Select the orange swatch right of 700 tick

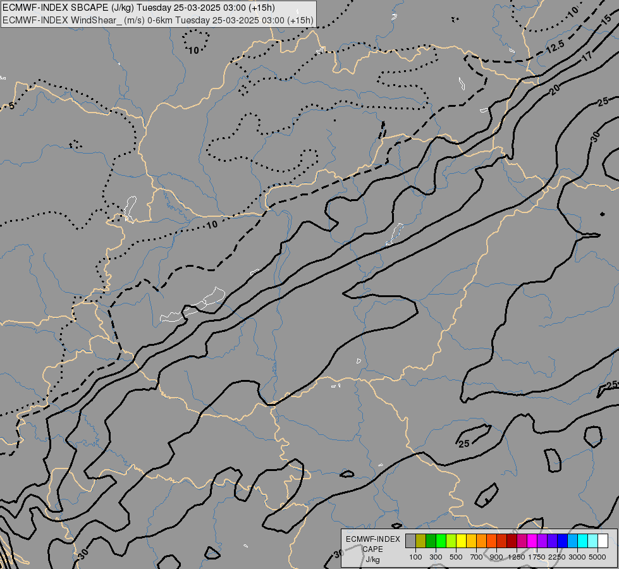(482, 541)
